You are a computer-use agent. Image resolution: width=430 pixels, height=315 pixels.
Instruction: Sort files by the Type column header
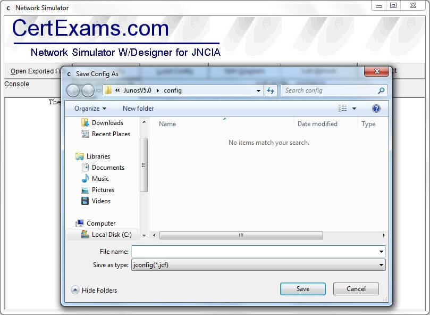(368, 124)
